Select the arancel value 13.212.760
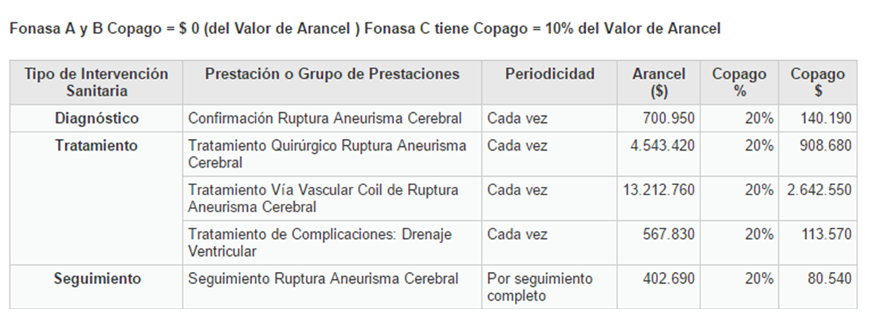 (658, 190)
